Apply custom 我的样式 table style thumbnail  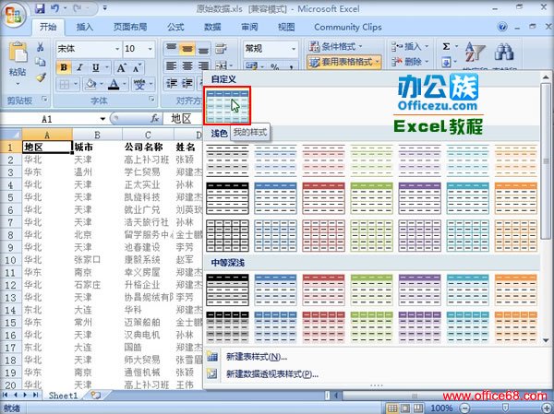click(x=227, y=106)
